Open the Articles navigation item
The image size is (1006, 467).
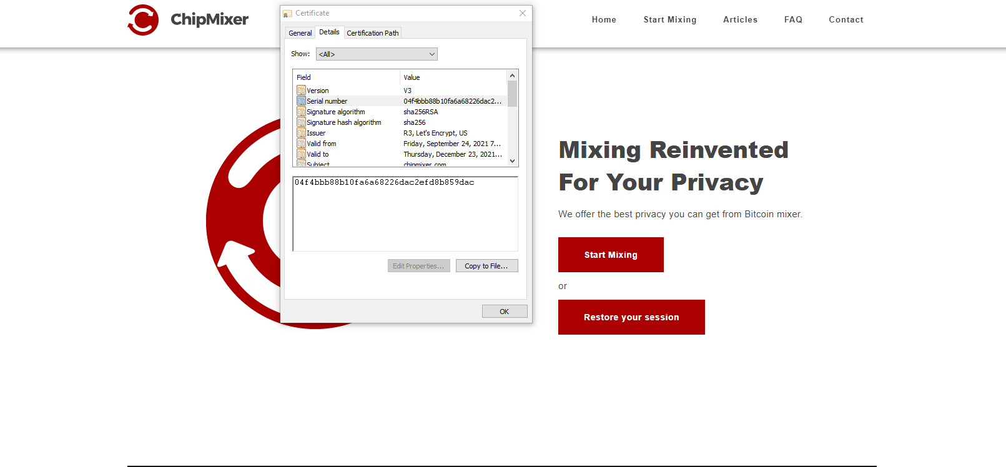coord(740,20)
